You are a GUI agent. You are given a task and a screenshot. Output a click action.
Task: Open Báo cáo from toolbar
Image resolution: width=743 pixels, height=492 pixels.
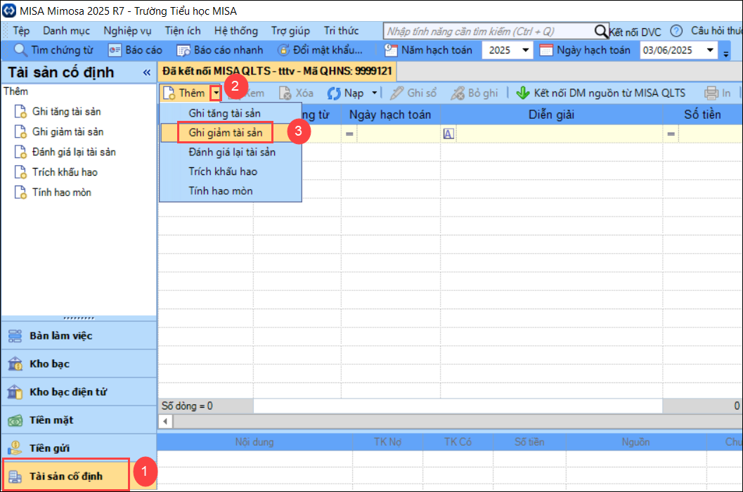pyautogui.click(x=135, y=50)
